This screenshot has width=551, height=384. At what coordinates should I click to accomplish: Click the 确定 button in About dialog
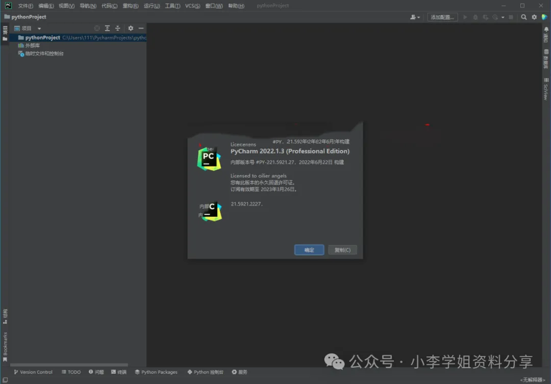(309, 250)
